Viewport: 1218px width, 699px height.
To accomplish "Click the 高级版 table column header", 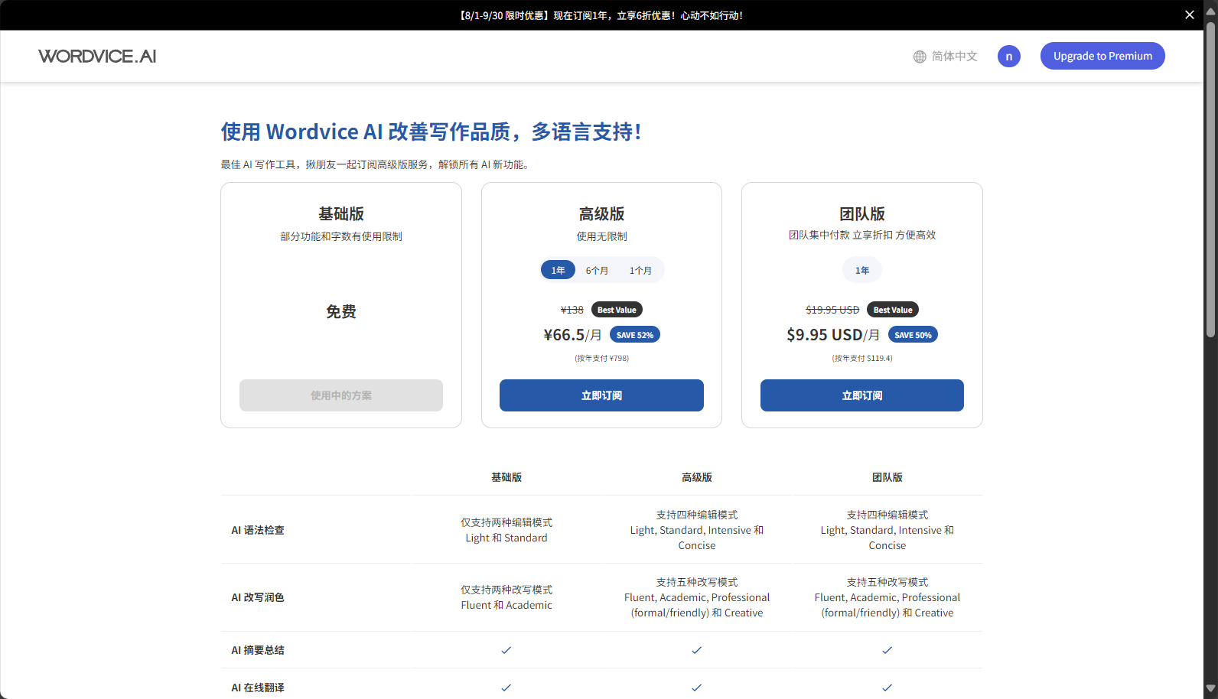I will coord(697,477).
